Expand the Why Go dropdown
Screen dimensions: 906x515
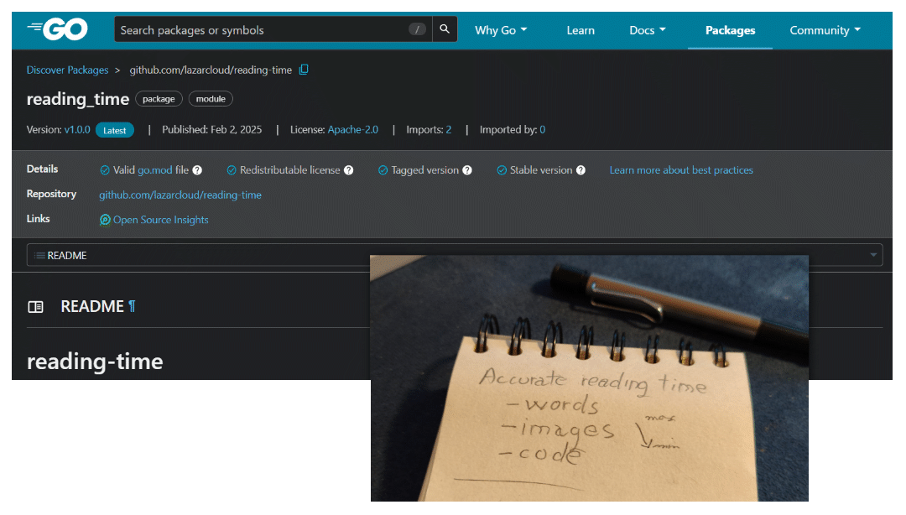pyautogui.click(x=500, y=29)
